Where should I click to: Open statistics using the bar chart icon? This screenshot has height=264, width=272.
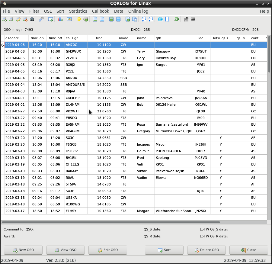click(60, 19)
